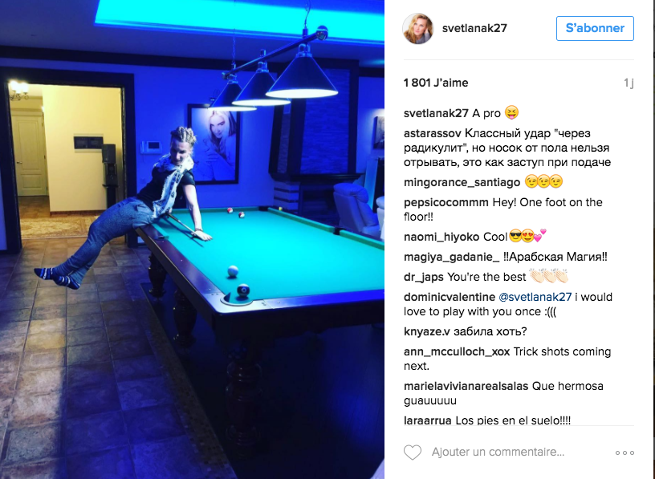655x479 pixels.
Task: Open pepsicocommm's profile from the comment
Action: 445,202
